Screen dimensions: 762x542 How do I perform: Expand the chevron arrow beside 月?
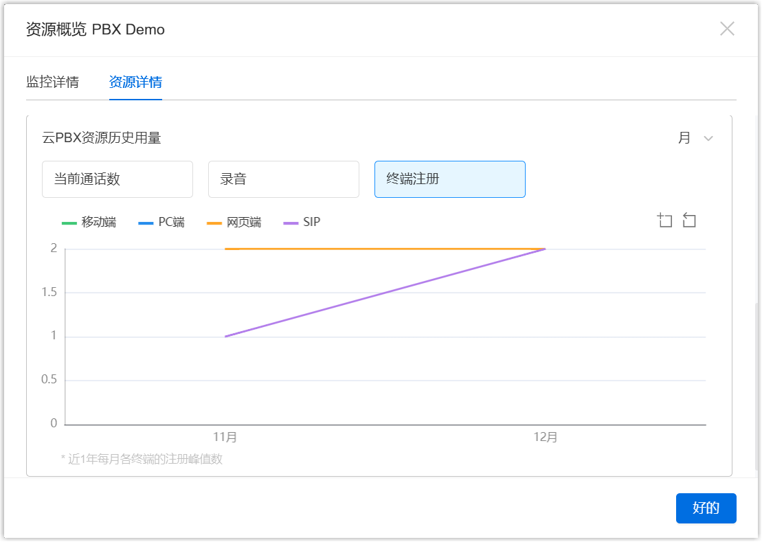[x=708, y=139]
